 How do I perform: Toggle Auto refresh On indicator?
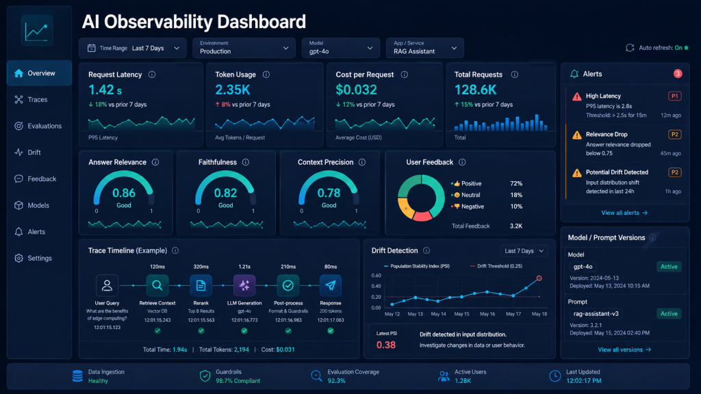tap(681, 48)
